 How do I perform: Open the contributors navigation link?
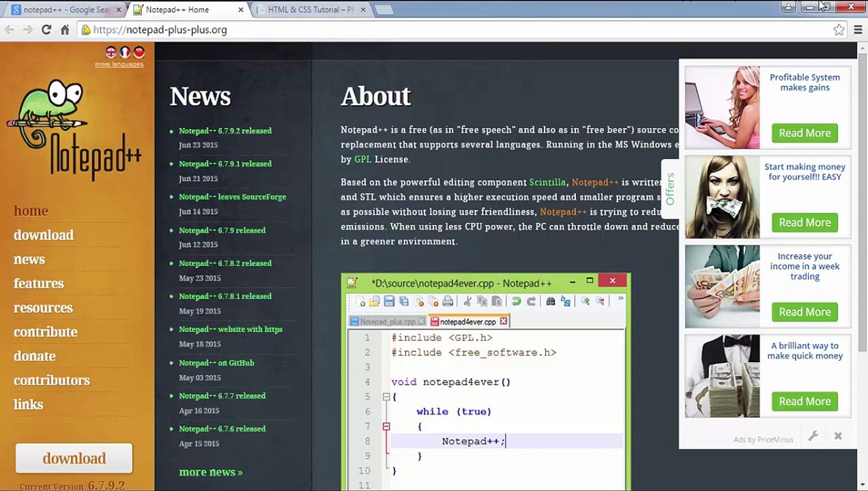[52, 381]
